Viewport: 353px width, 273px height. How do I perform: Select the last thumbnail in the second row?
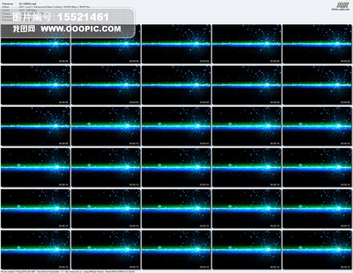click(x=317, y=85)
